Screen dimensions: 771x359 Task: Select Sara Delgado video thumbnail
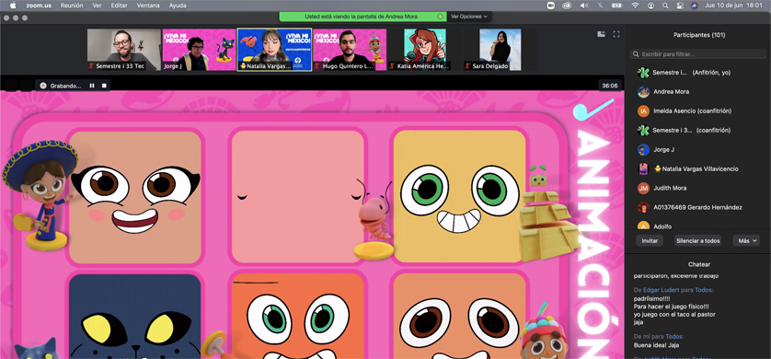pos(501,50)
